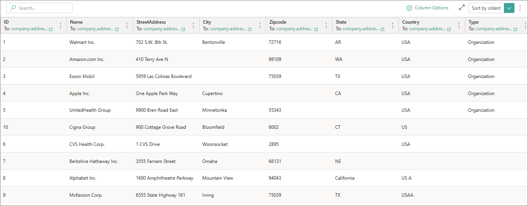This screenshot has height=206, width=528.
Task: Click into the Search input field
Action: [x=43, y=8]
